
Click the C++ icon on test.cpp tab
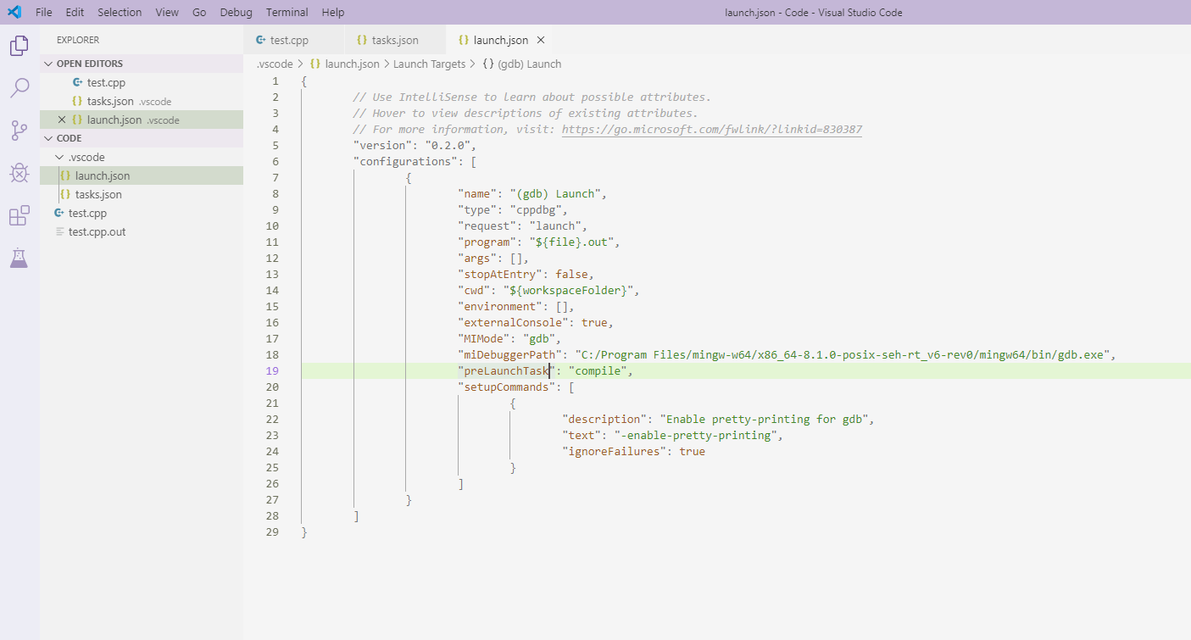tap(260, 40)
